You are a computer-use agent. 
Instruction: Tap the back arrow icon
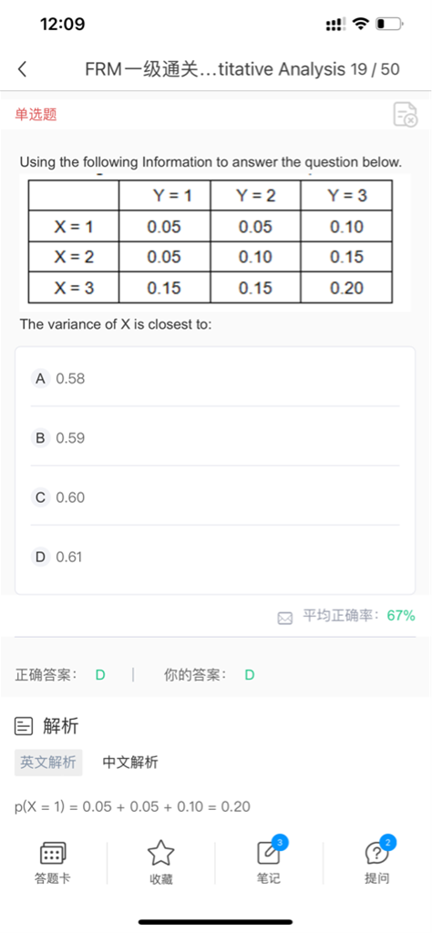coord(22,69)
